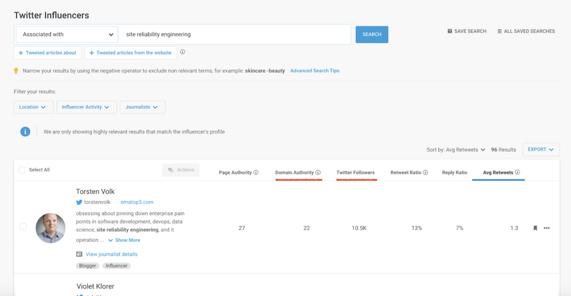Open the Export dropdown menu
This screenshot has width=571, height=296.
click(x=540, y=149)
